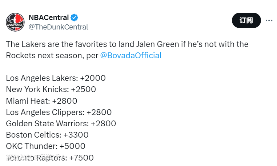The height and width of the screenshot is (166, 277).
Task: Click the Boston Celtics: +3300 line
Action: (x=47, y=135)
